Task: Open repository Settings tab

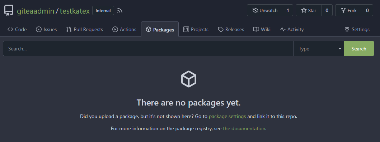Action: tap(357, 29)
